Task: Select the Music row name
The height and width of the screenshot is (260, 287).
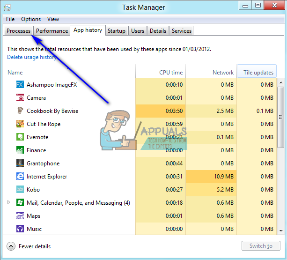Action: pyautogui.click(x=34, y=229)
